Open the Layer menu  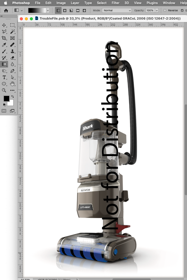click(75, 3)
